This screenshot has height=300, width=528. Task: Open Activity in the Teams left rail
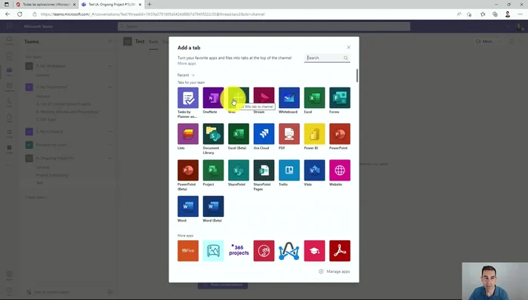click(9, 40)
